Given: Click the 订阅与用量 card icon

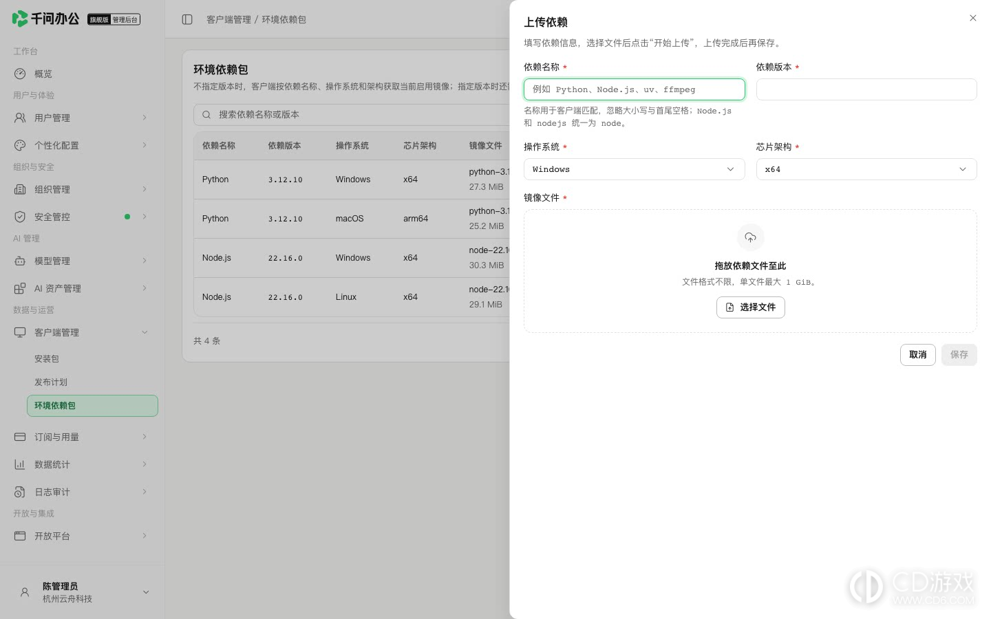Looking at the screenshot, I should click(20, 437).
